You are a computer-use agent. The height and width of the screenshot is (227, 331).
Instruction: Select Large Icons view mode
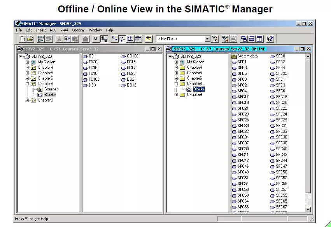[x=114, y=39]
